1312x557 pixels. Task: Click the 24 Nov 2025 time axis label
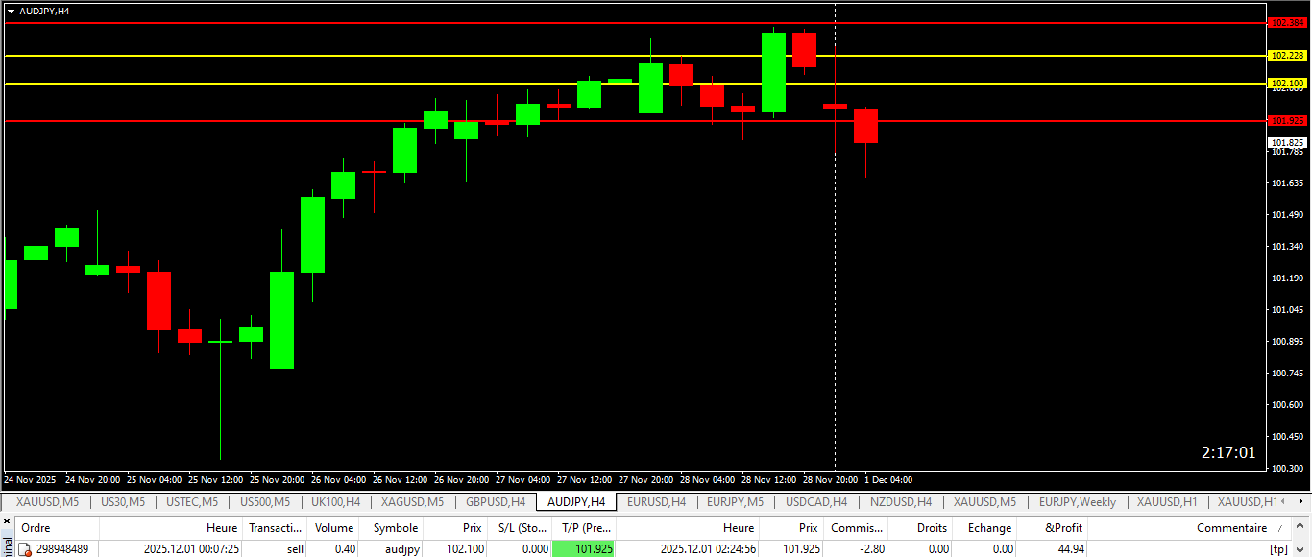30,479
